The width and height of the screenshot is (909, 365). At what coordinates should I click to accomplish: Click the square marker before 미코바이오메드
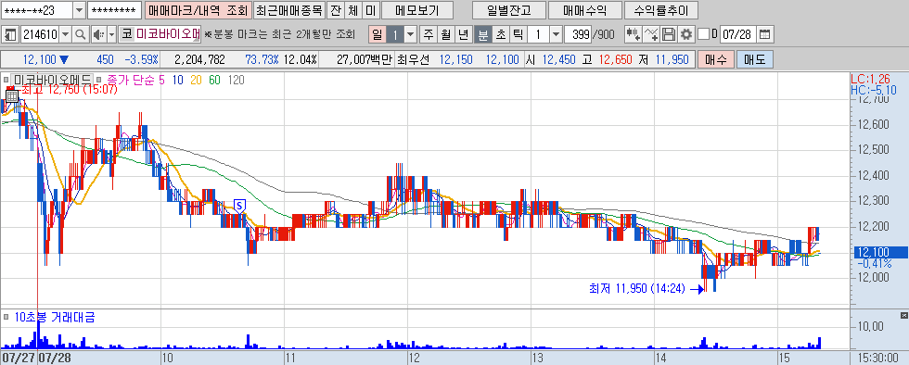(x=6, y=80)
